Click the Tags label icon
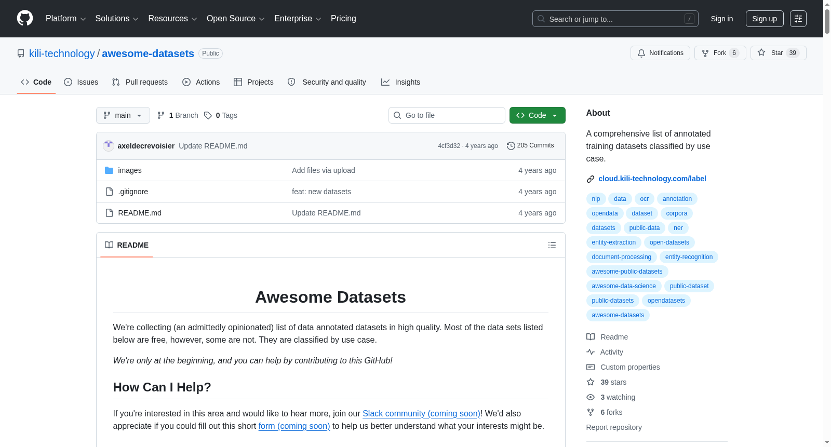831x447 pixels. coord(208,115)
